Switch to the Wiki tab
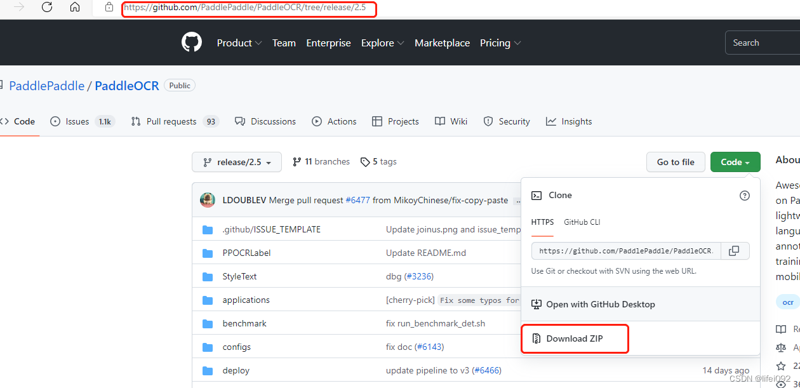This screenshot has width=800, height=388. tap(451, 121)
